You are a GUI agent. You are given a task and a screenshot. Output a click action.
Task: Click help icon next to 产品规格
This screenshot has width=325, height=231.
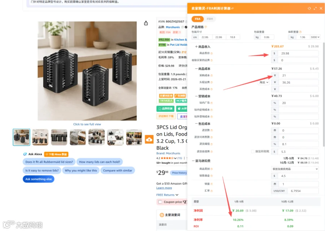205,27
